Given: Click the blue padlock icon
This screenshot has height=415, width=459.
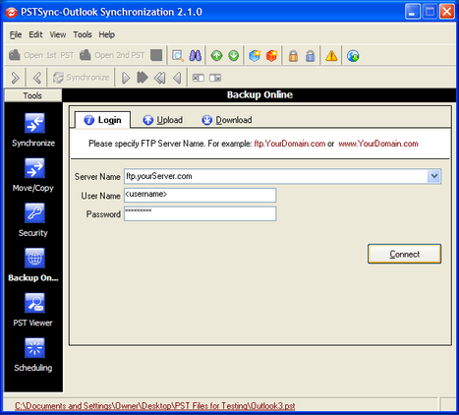Looking at the screenshot, I should 311,55.
